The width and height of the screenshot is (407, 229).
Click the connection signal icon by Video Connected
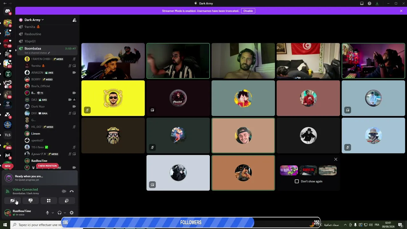pos(8,191)
